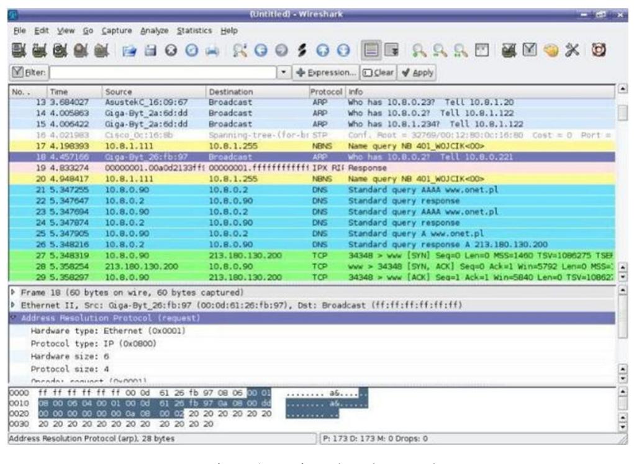634x464 pixels.
Task: Select packet 17 NBNS name query
Action: tap(312, 146)
